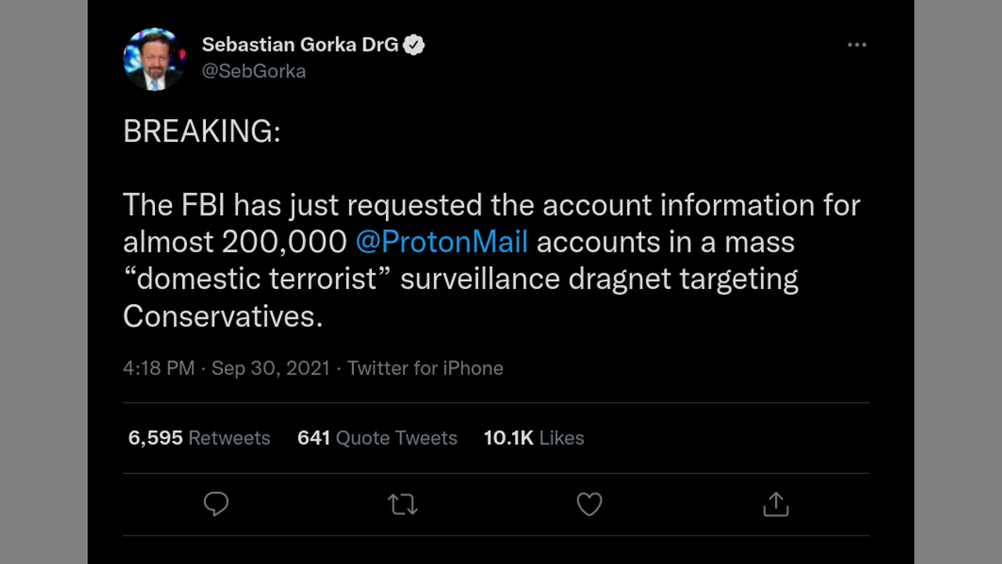Viewport: 1002px width, 564px height.
Task: Click the 4:18 PM timestamp
Action: point(159,368)
